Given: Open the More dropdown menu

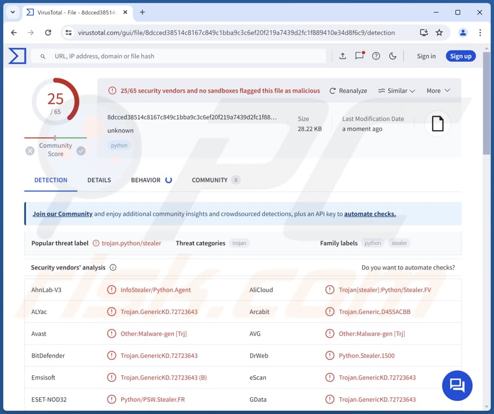Looking at the screenshot, I should 438,91.
